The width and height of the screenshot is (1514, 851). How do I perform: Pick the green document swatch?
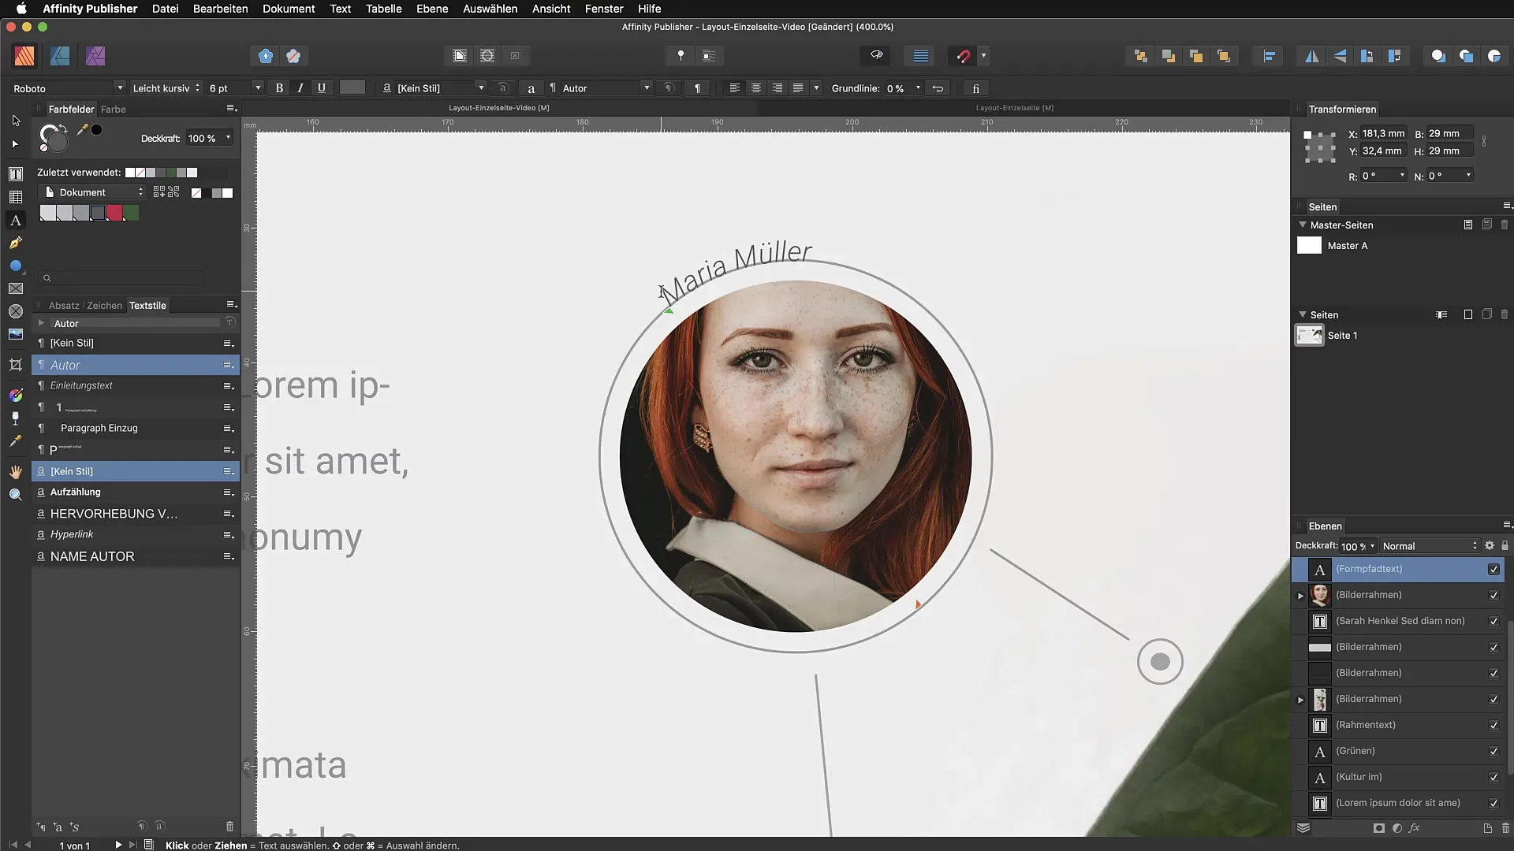[131, 213]
